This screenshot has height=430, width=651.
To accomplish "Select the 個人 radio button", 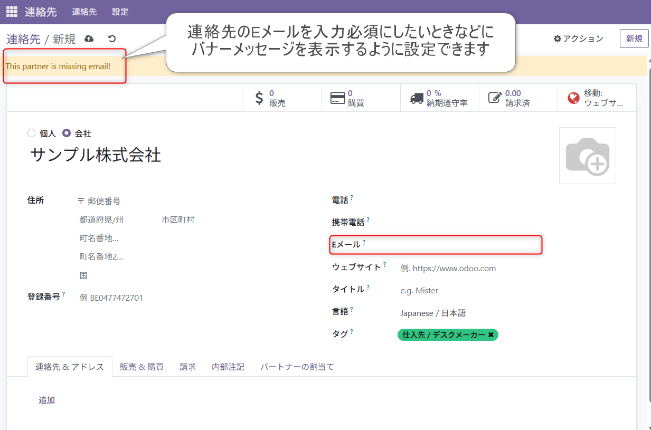I will (x=31, y=133).
